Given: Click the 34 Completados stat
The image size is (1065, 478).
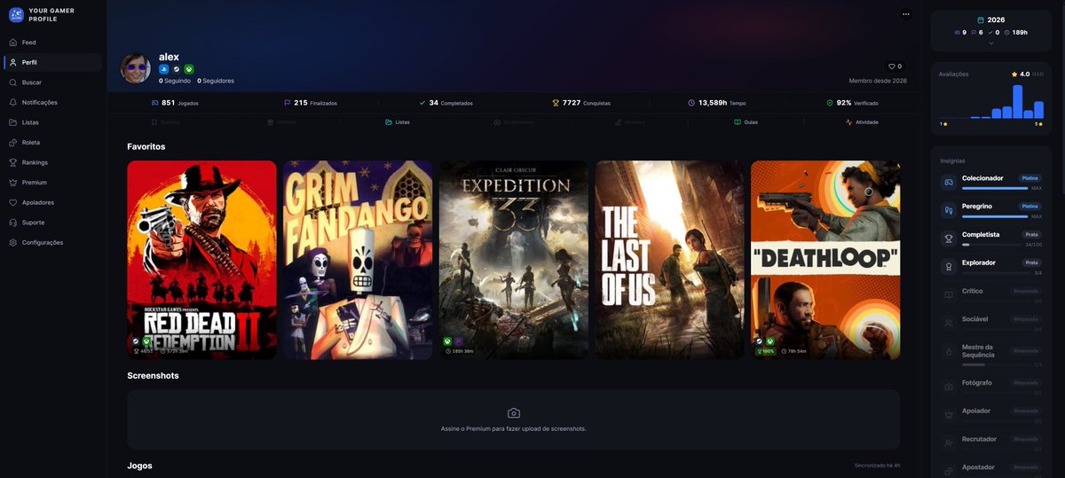Looking at the screenshot, I should pyautogui.click(x=446, y=103).
